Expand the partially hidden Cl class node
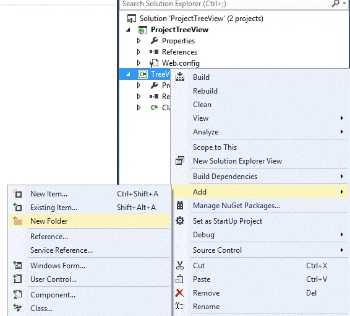 [139, 108]
